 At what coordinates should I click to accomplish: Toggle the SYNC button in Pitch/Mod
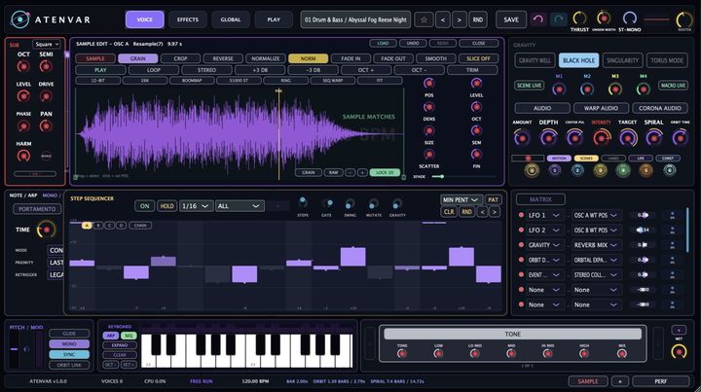(x=69, y=354)
